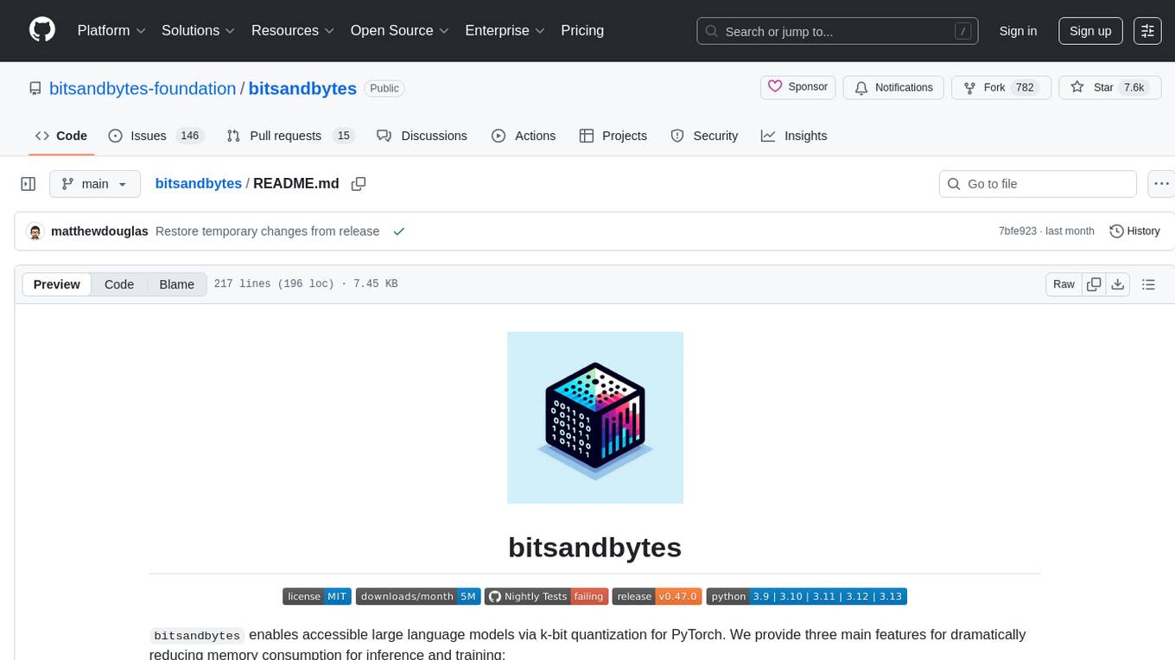
Task: Open the Insights tab
Action: (x=794, y=136)
